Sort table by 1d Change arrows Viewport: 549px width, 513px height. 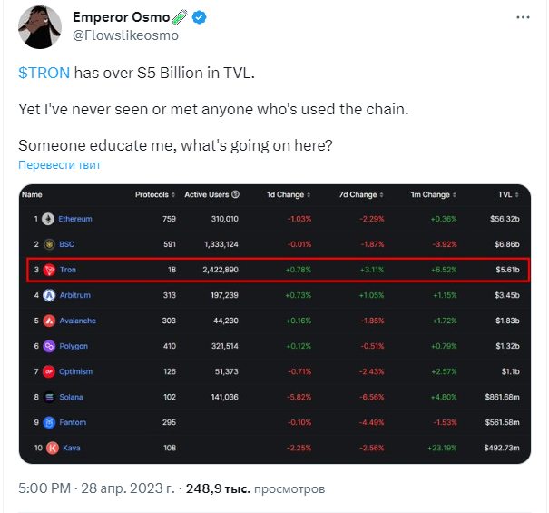tap(309, 195)
